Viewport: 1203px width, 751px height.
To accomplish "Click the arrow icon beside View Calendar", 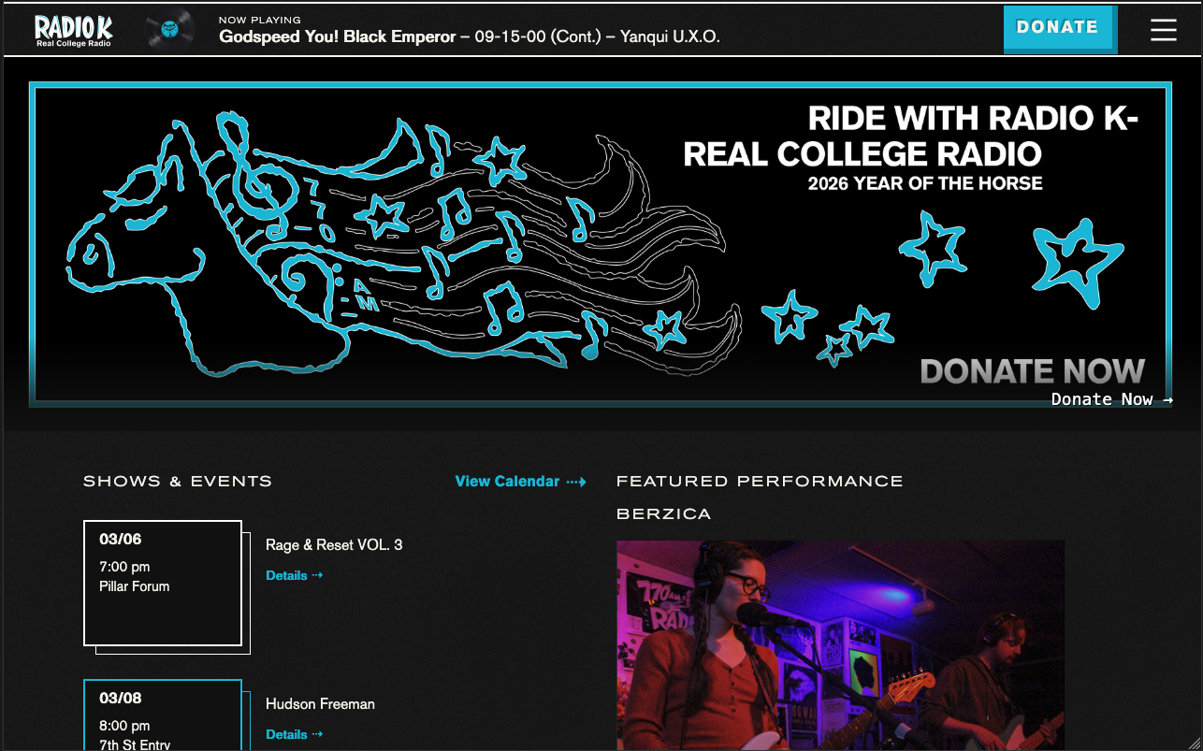I will coord(576,482).
